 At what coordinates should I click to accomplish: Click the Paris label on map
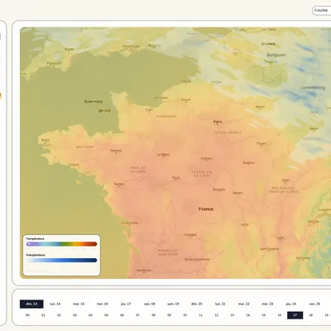pos(218,122)
